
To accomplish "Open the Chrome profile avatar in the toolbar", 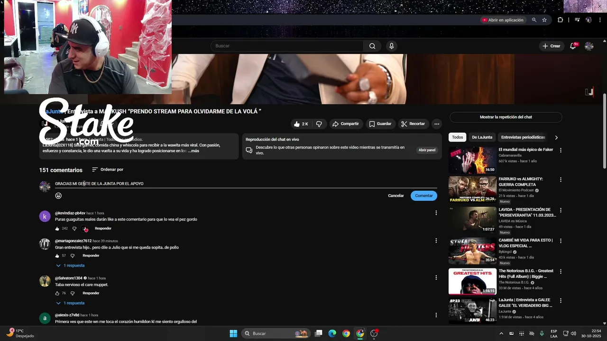I will [x=589, y=20].
